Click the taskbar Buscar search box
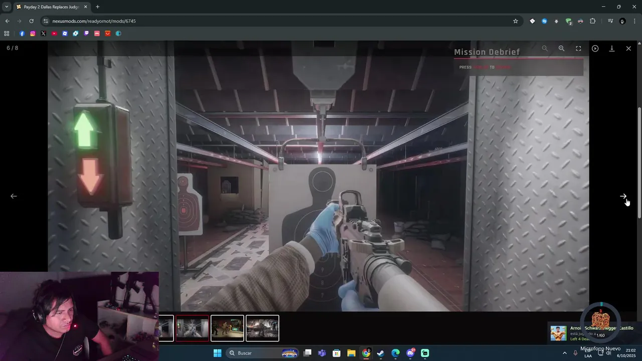 pos(262,353)
